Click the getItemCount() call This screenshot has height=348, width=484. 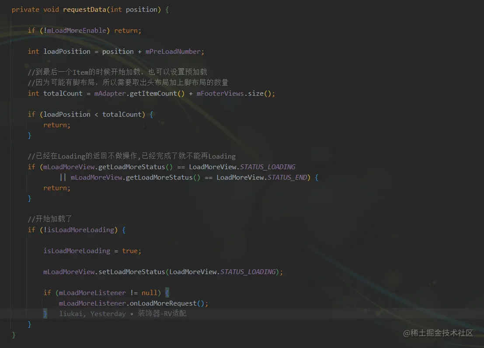(x=157, y=94)
